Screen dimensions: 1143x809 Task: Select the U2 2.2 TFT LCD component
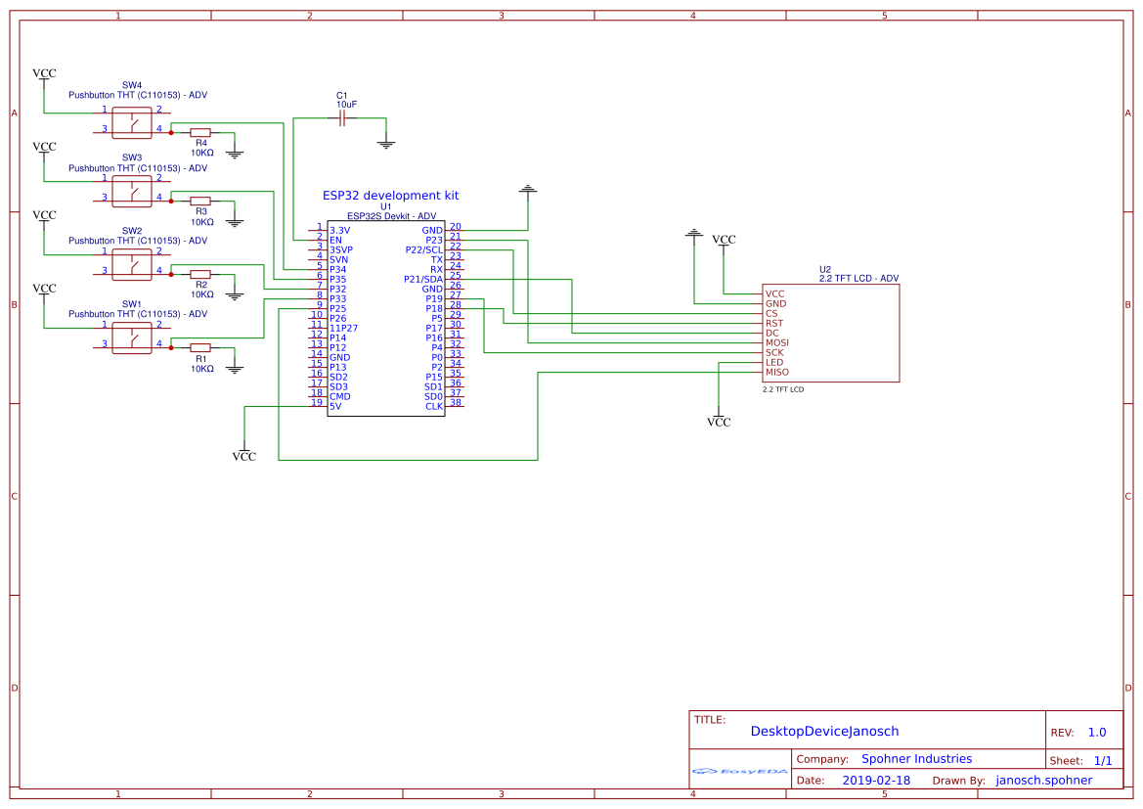[x=831, y=331]
